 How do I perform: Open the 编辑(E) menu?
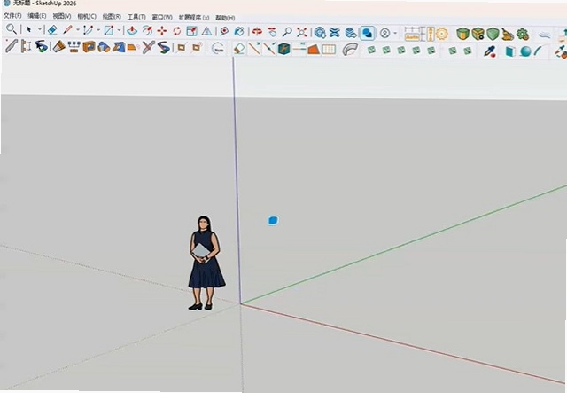tap(37, 16)
